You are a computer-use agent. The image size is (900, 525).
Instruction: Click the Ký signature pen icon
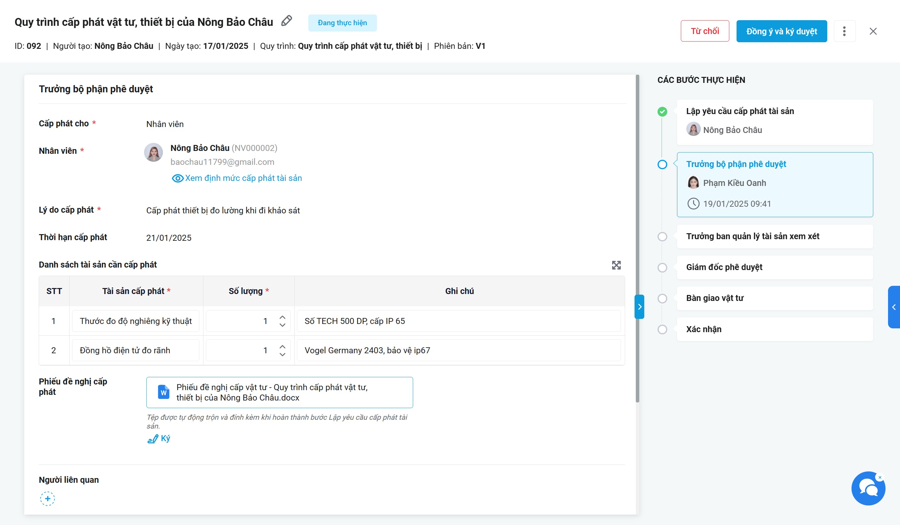153,439
